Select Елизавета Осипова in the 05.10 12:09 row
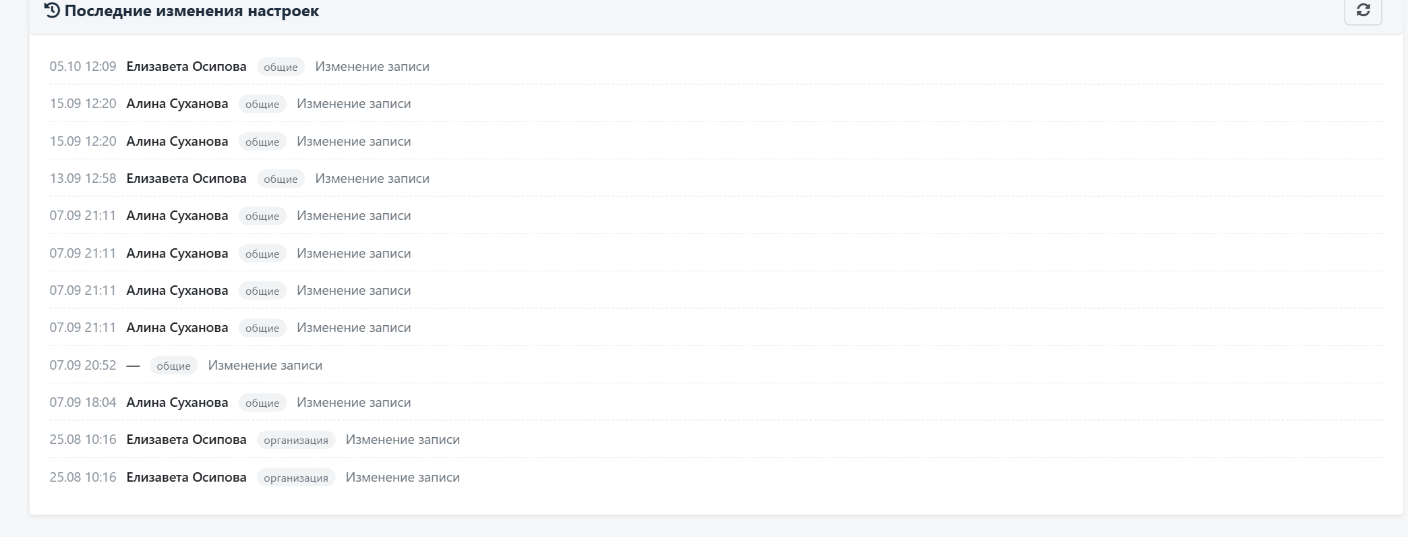This screenshot has height=537, width=1408. (187, 67)
